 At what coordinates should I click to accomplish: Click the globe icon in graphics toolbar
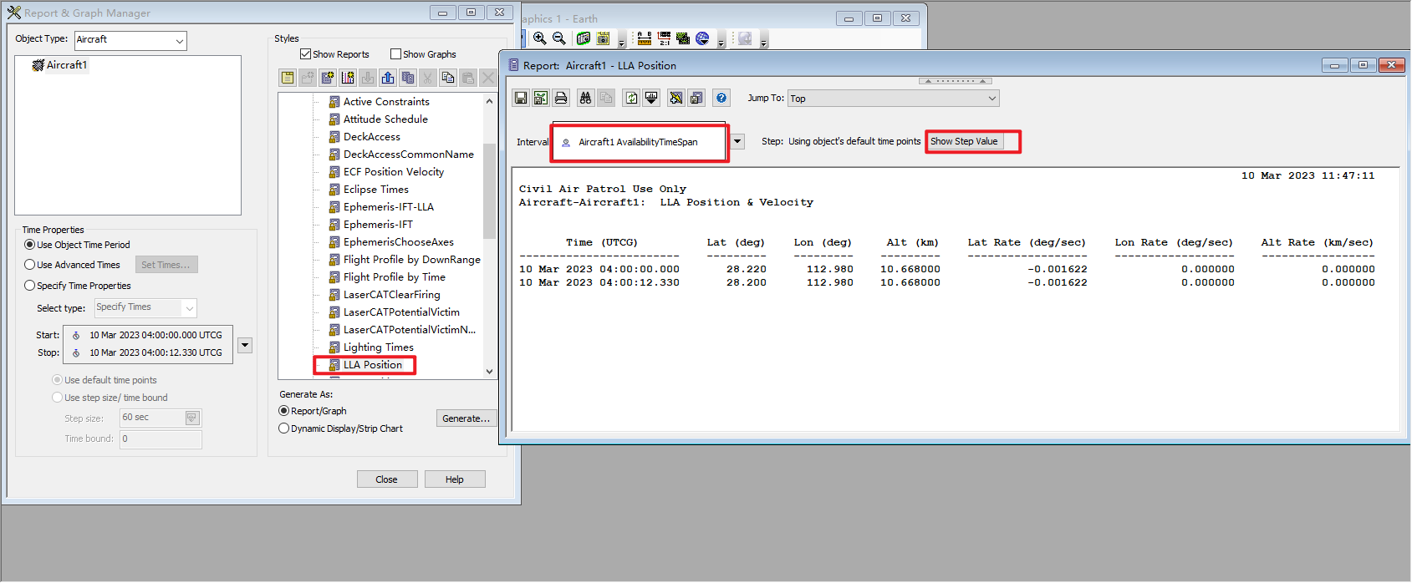tap(703, 38)
